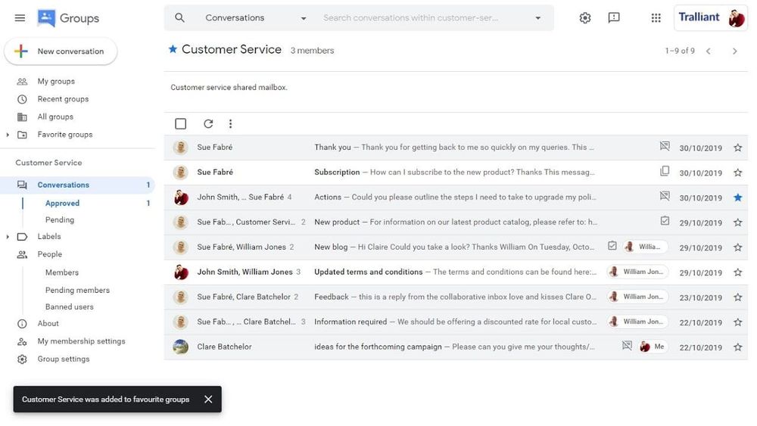Viewport: 757px width, 426px height.
Task: Click the search conversations input field
Action: point(424,18)
